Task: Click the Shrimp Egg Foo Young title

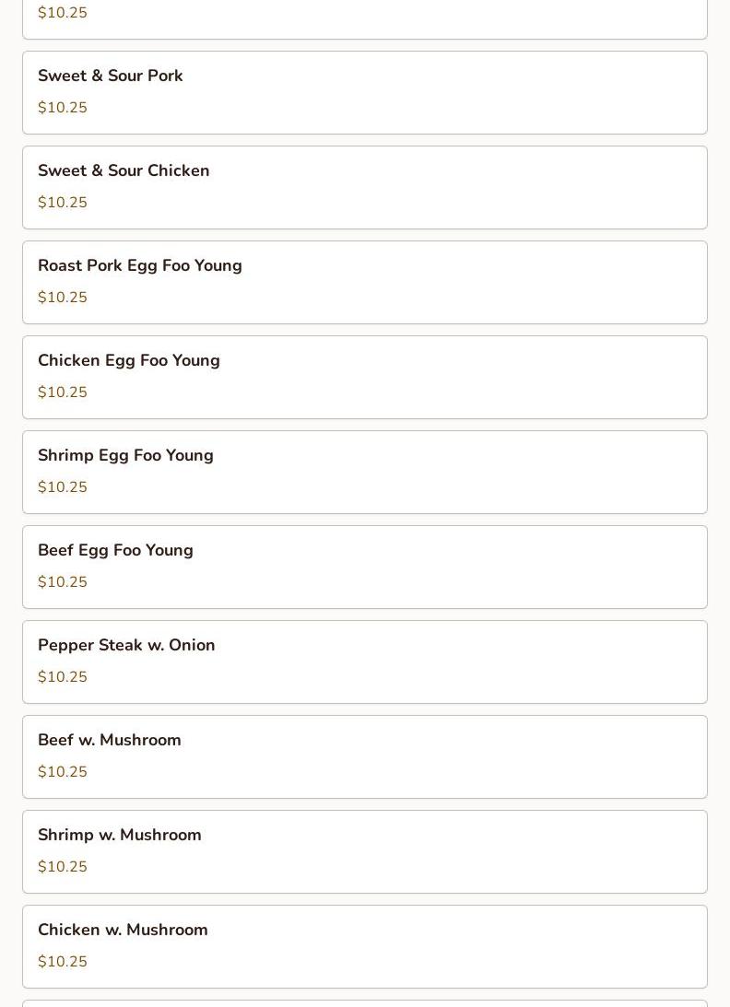Action: [125, 456]
